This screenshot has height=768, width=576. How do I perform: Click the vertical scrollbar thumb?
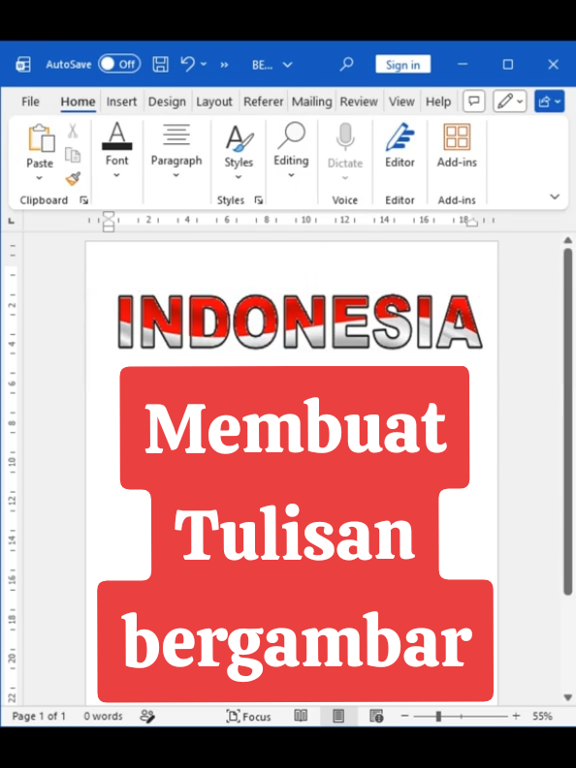(x=567, y=421)
